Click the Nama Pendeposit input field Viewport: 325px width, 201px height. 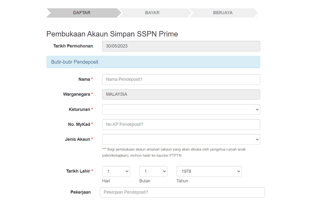181,79
